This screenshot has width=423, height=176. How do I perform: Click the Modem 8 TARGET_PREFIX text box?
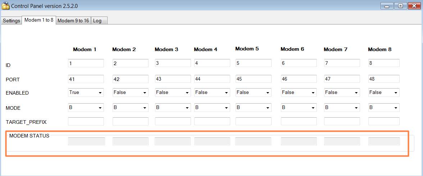384,121
